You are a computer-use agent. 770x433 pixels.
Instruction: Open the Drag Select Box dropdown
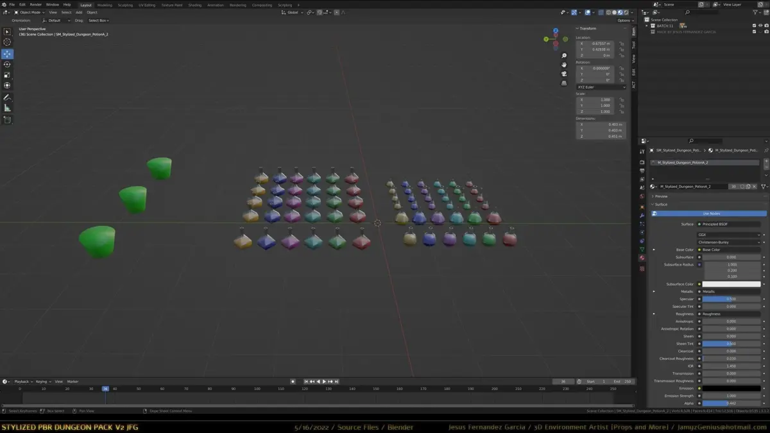tap(99, 21)
